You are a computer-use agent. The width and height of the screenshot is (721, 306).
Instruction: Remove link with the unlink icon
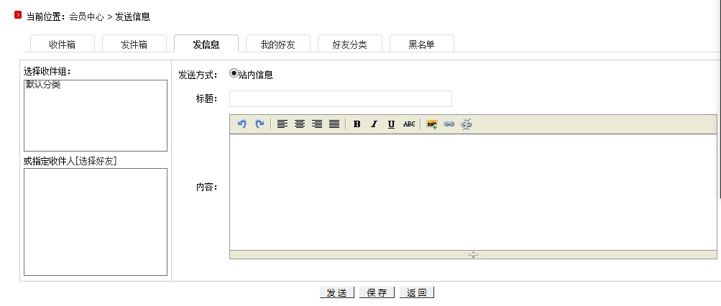pyautogui.click(x=467, y=124)
